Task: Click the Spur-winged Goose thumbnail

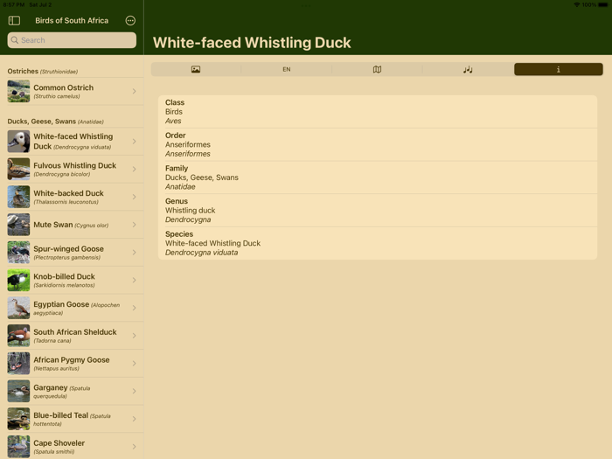Action: pos(18,252)
